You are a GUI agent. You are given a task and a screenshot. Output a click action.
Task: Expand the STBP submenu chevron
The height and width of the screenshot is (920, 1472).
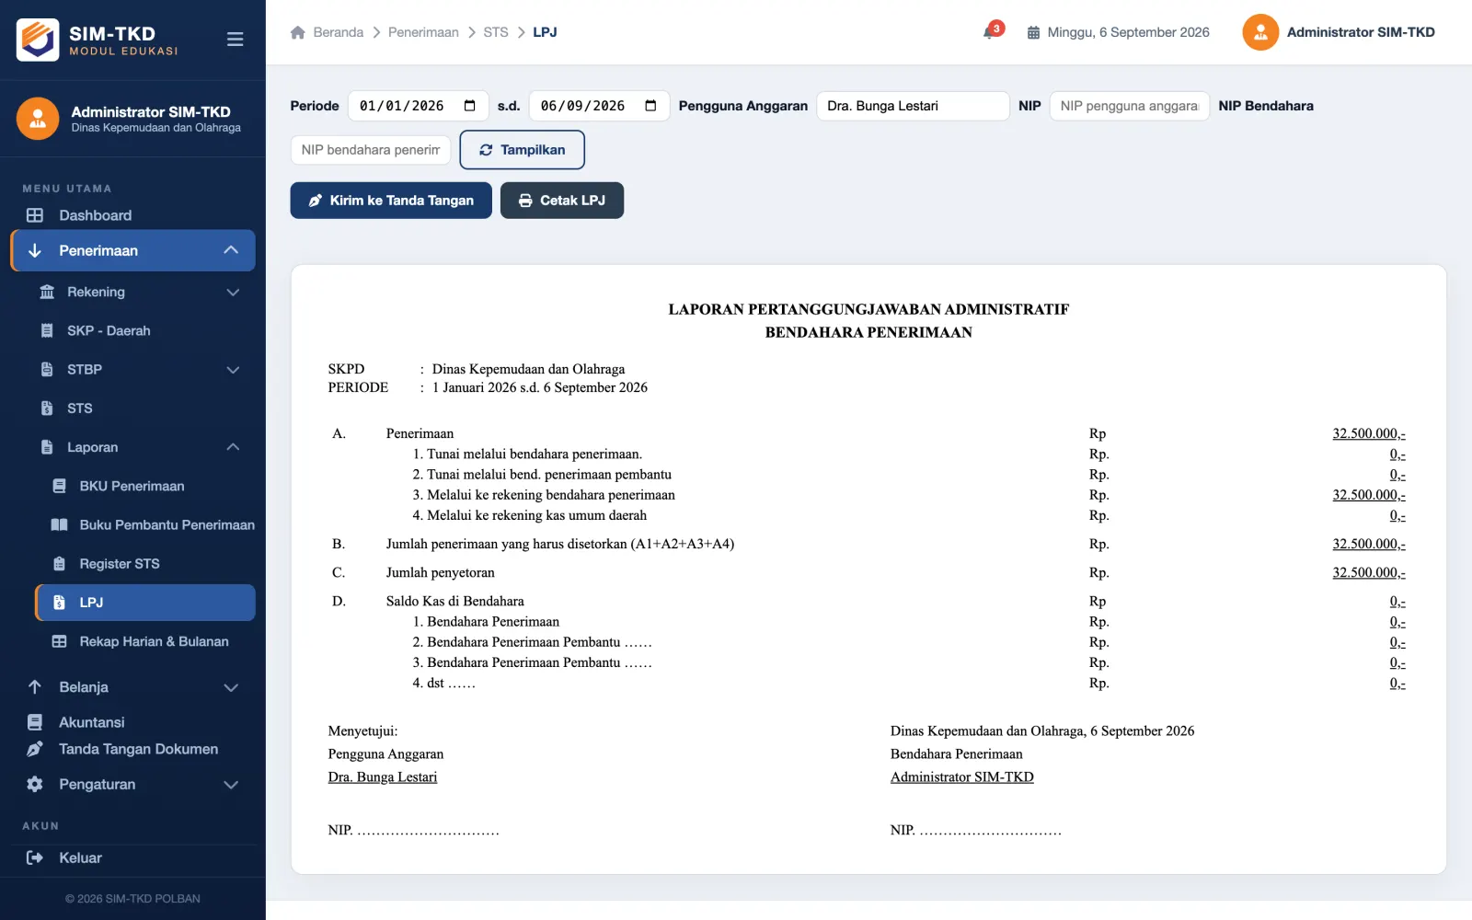tap(233, 370)
